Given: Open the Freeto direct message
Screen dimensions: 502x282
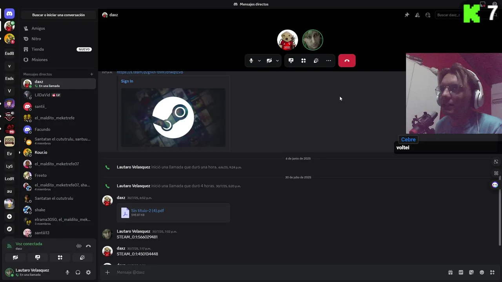Looking at the screenshot, I should pyautogui.click(x=58, y=175).
